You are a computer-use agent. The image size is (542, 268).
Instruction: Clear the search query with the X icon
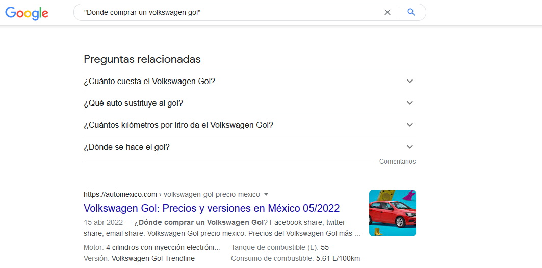point(388,12)
